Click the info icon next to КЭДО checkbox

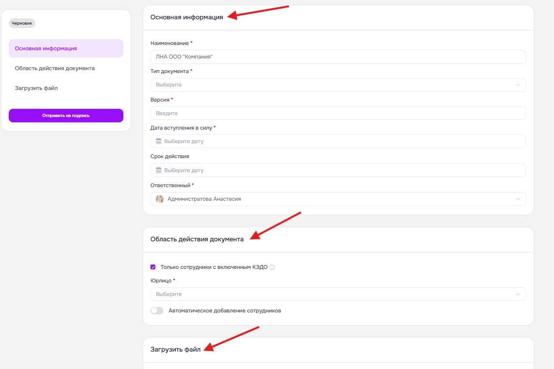pyautogui.click(x=272, y=267)
